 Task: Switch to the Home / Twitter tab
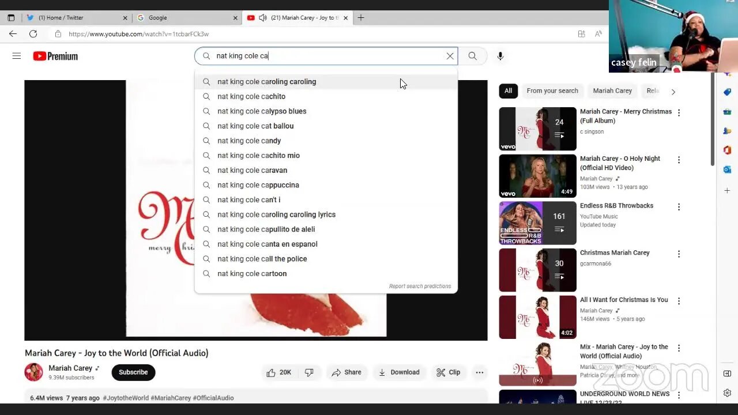[77, 18]
